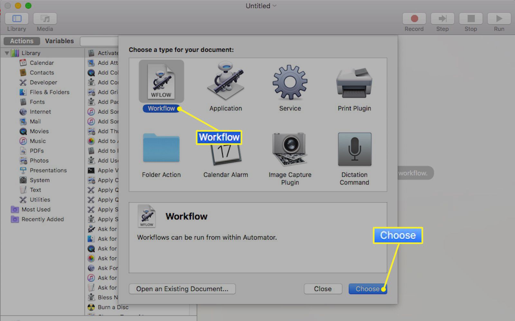Select Internet in the library list
The width and height of the screenshot is (515, 321).
40,112
